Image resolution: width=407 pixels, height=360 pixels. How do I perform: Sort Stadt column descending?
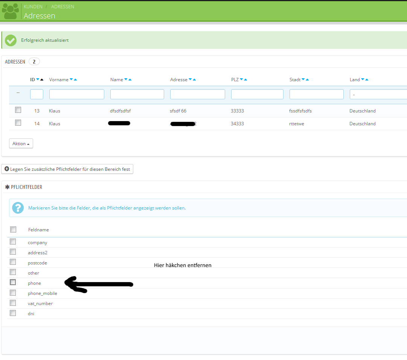(303, 79)
